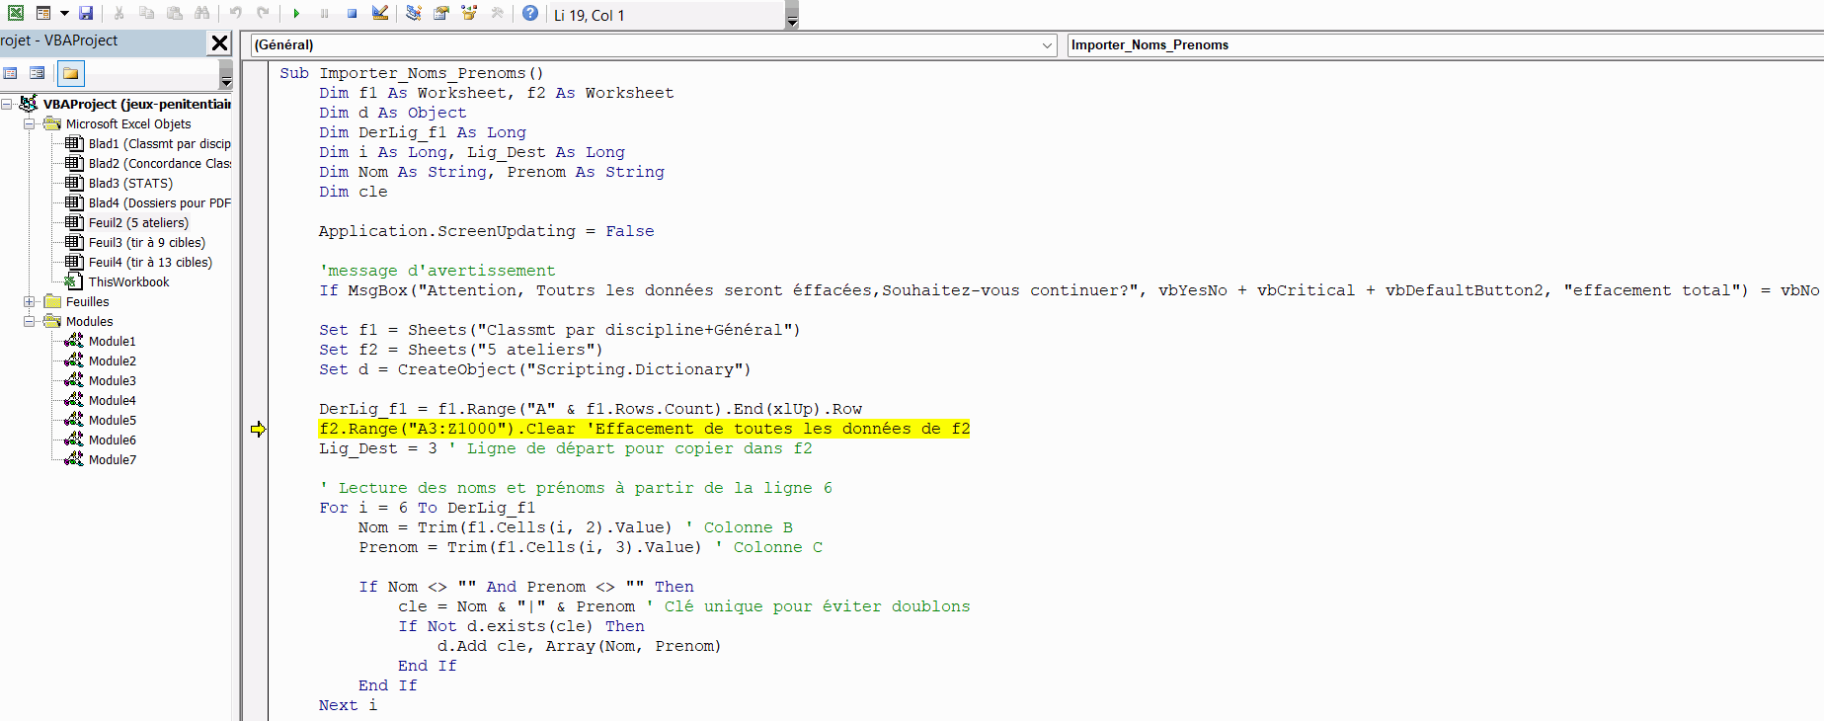The width and height of the screenshot is (1824, 721).
Task: Expand the Feuilles folder
Action: pos(30,301)
